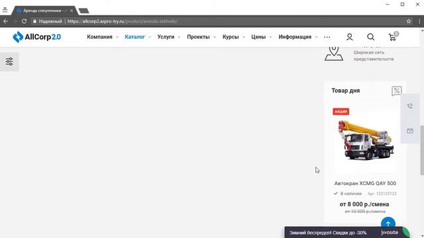Click the phone callback side icon

(x=410, y=106)
